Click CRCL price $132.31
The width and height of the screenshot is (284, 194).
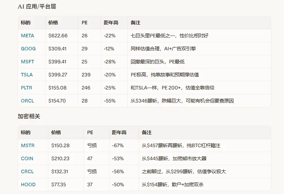click(60, 171)
